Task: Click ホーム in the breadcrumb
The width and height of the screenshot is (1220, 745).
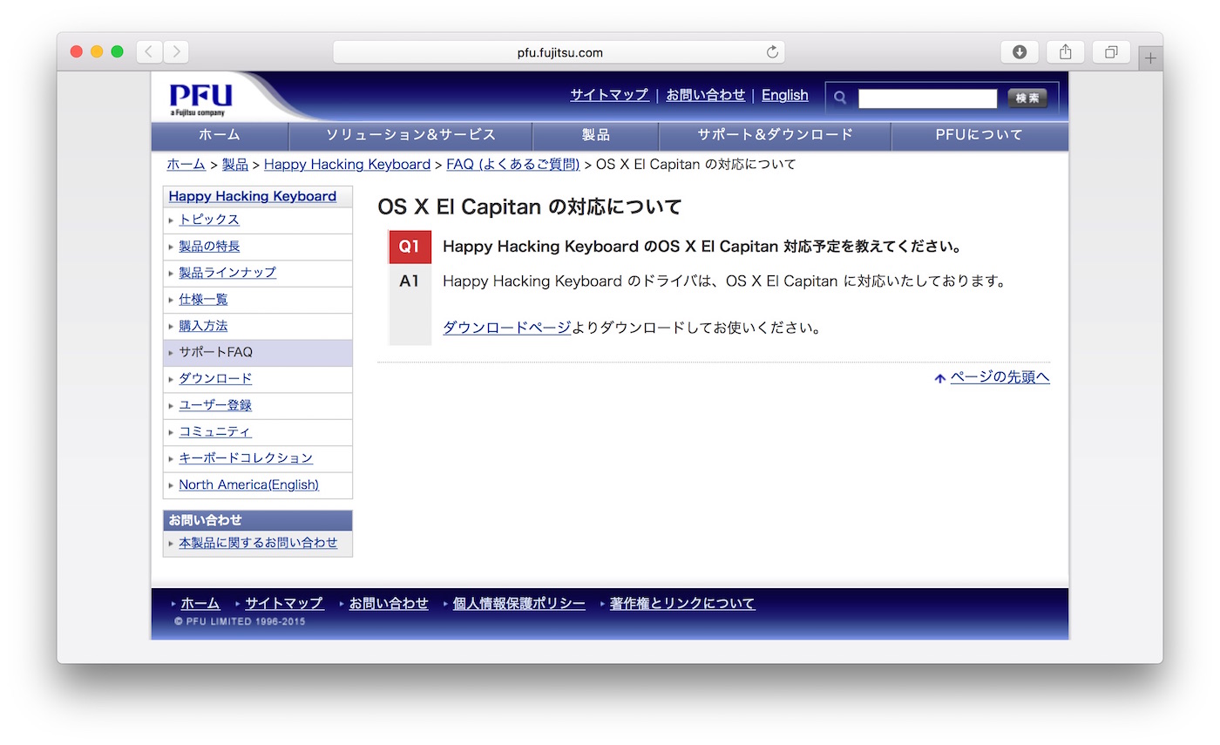Action: [x=186, y=164]
